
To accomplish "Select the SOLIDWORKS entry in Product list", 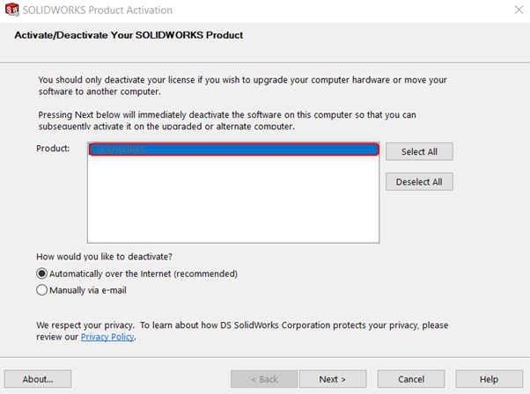I will coord(233,150).
